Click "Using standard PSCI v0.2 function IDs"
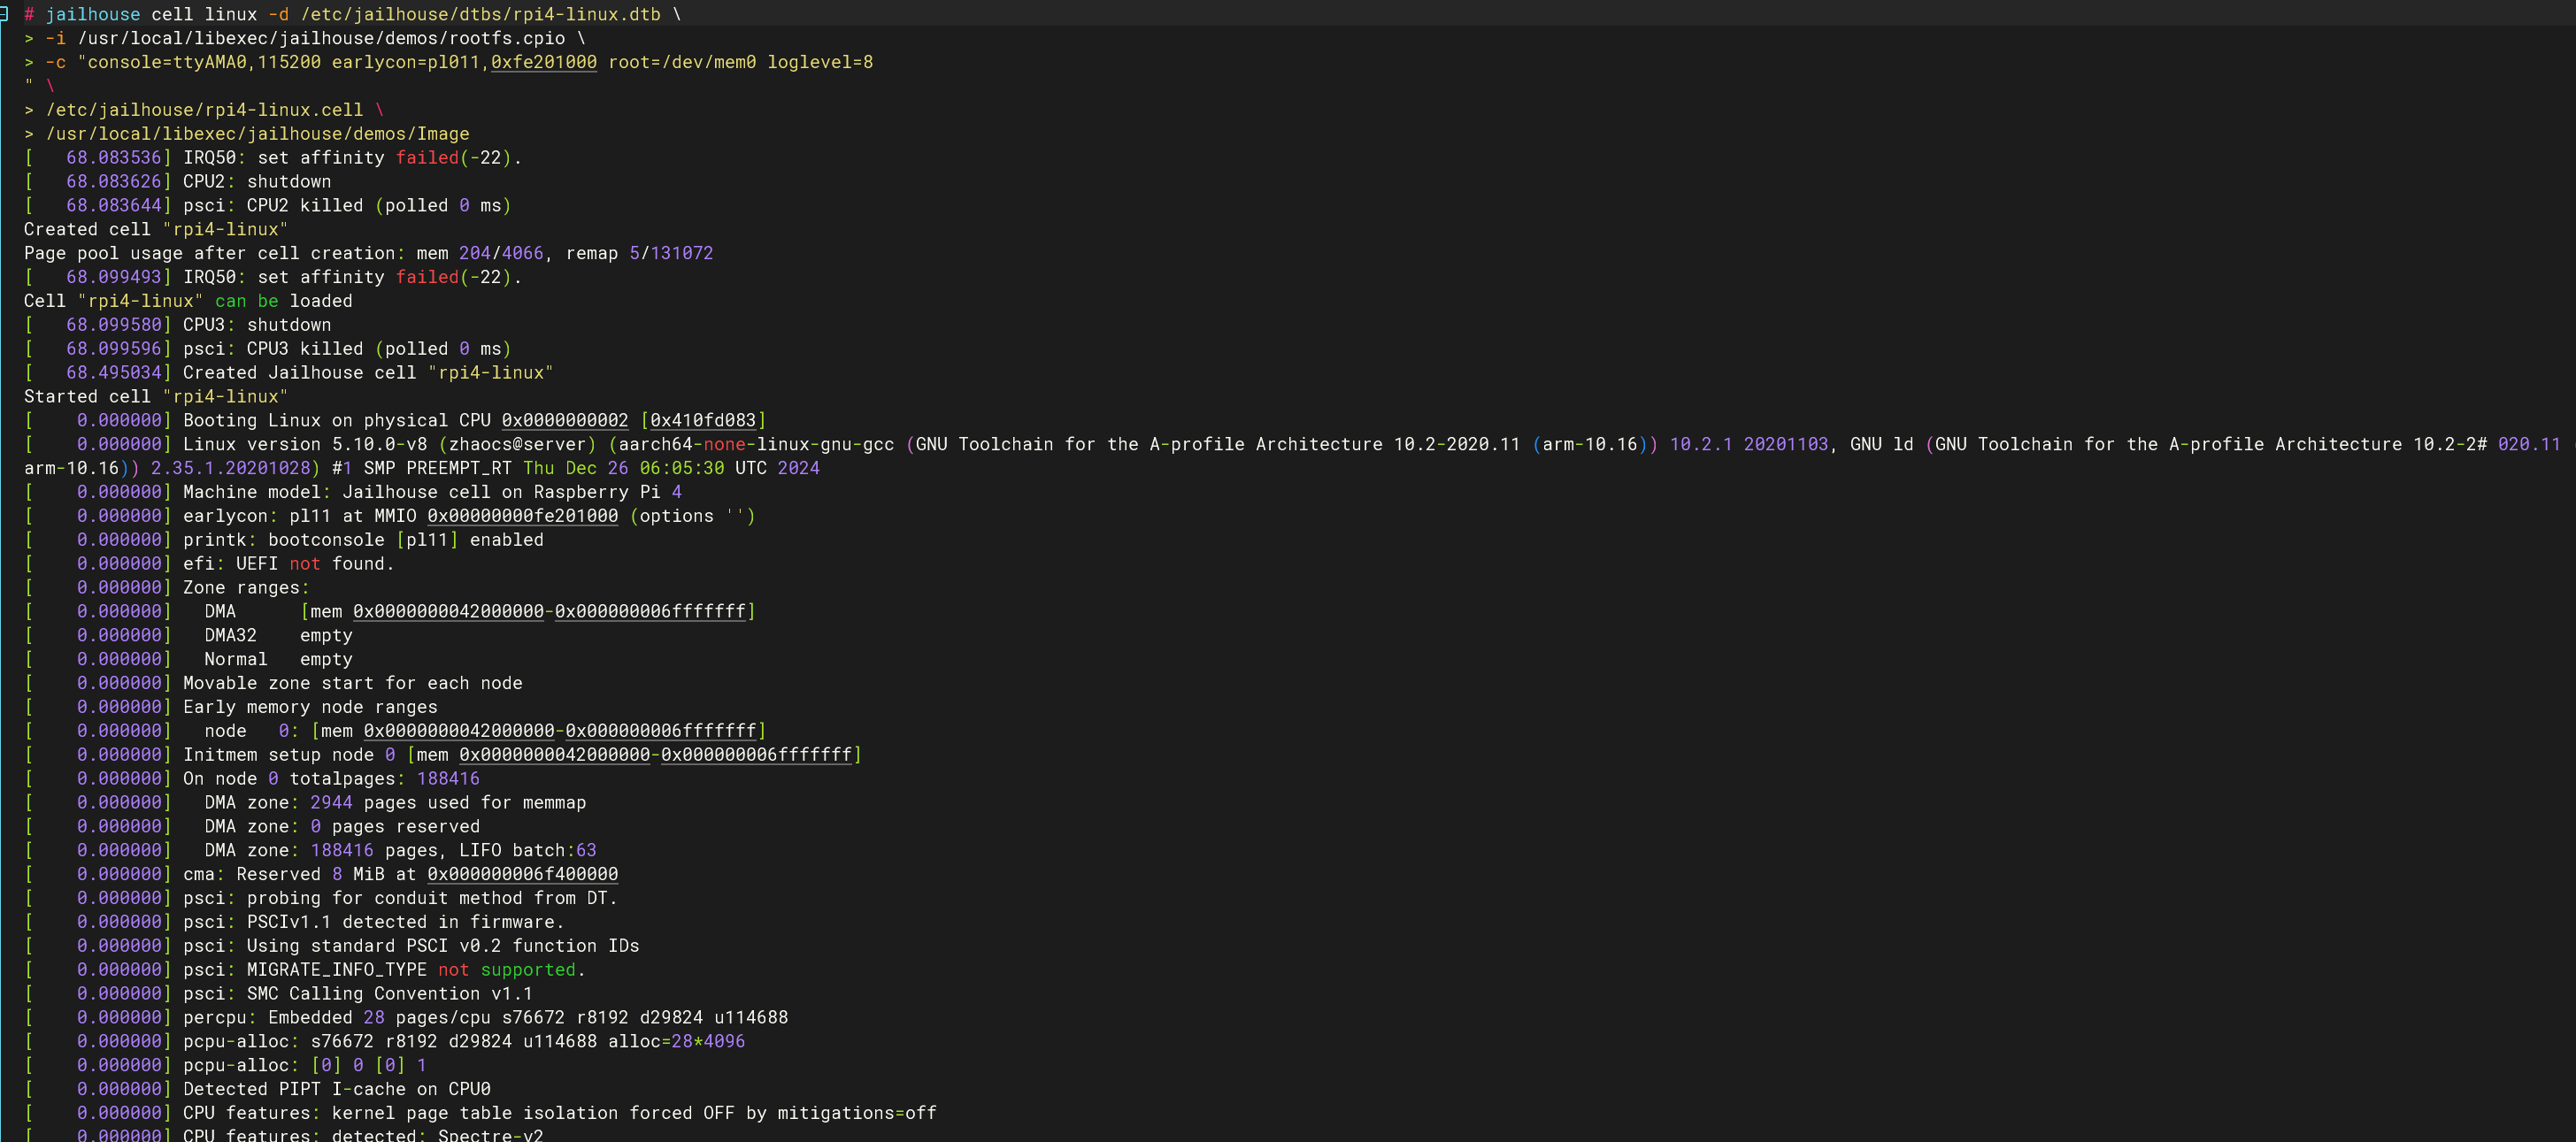The height and width of the screenshot is (1142, 2576). point(443,946)
